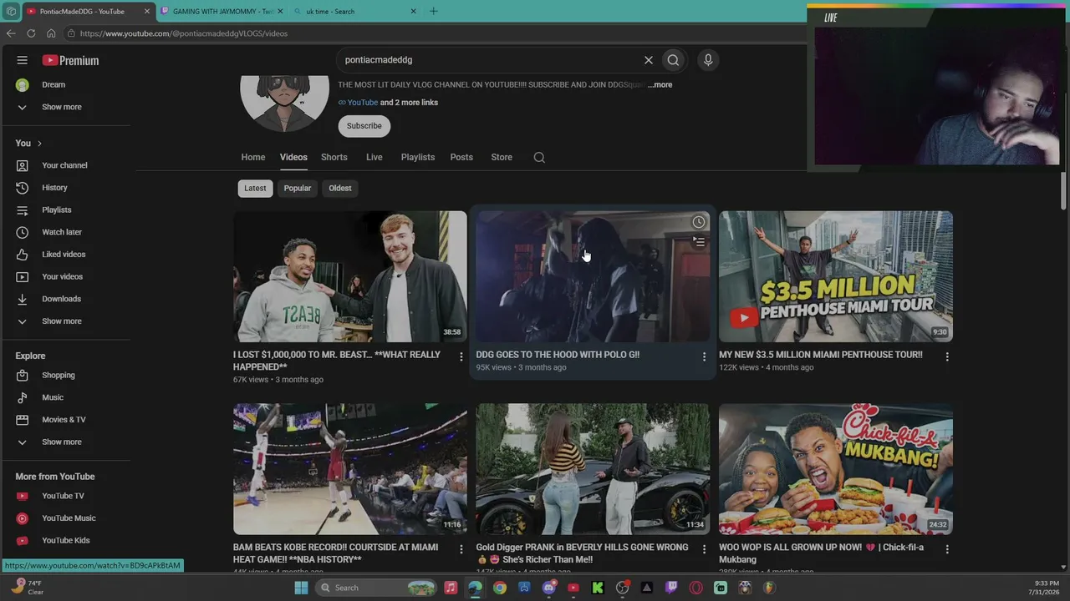This screenshot has height=601, width=1070.
Task: Add Polo G video to queue
Action: click(x=699, y=242)
